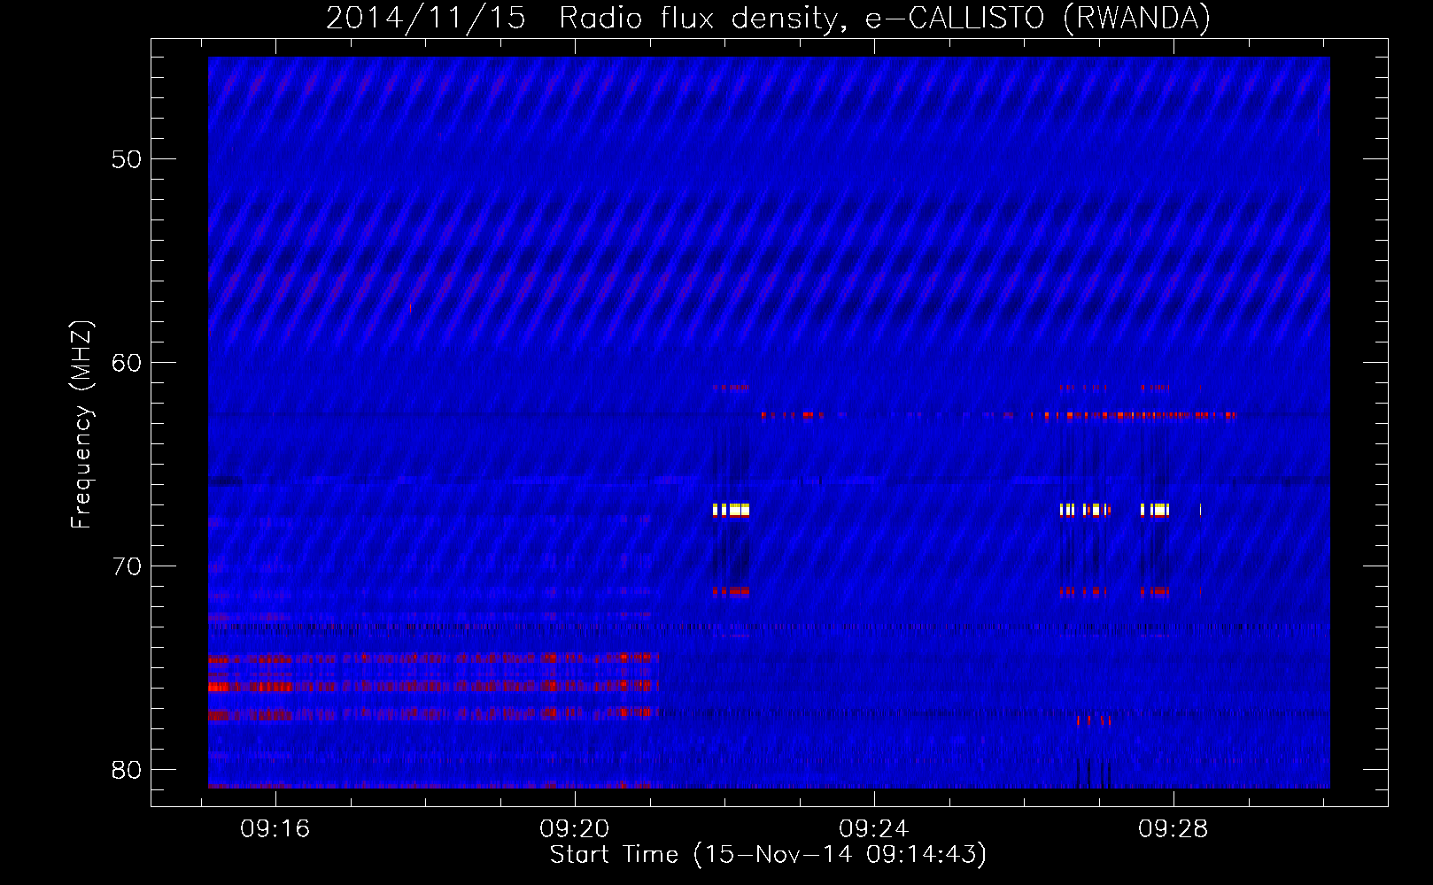
Task: Click the 09:16 time tick label
Action: coord(275,829)
